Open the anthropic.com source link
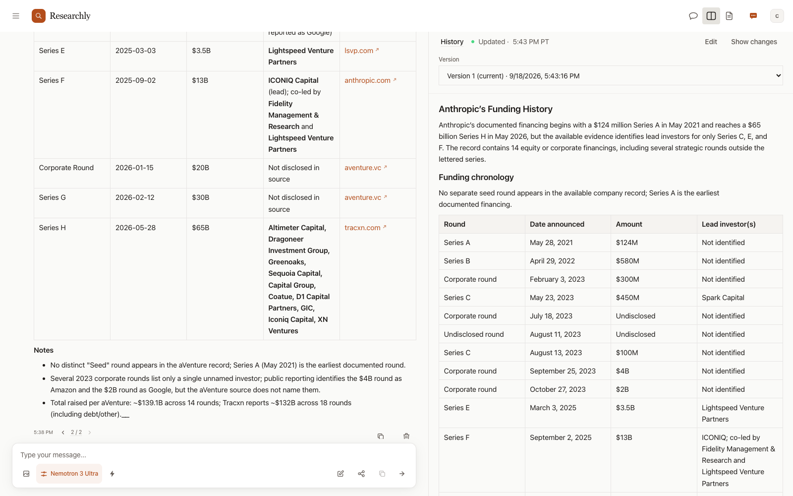 371,80
